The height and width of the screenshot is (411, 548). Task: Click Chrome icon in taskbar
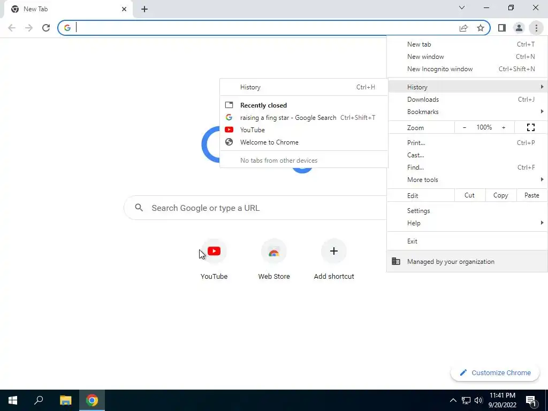point(92,400)
